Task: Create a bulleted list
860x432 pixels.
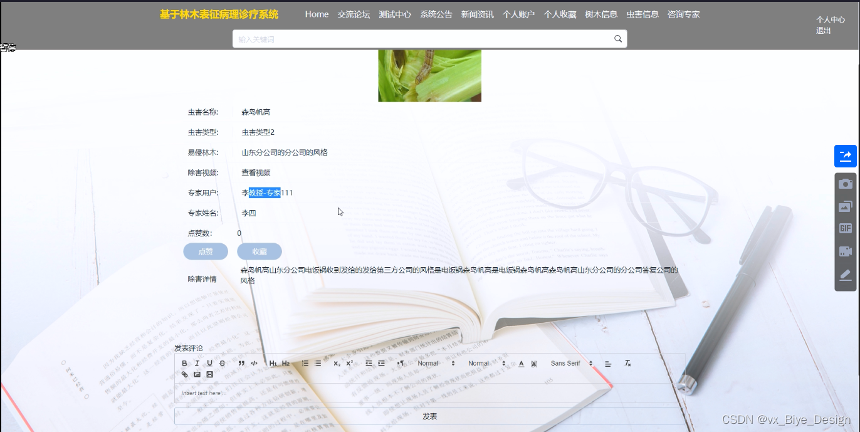Action: [x=318, y=363]
